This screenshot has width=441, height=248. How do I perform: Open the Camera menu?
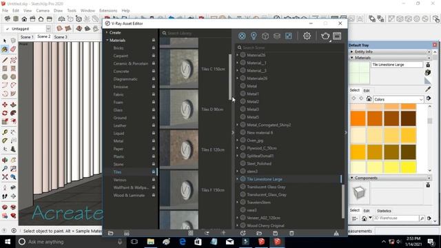pos(43,10)
